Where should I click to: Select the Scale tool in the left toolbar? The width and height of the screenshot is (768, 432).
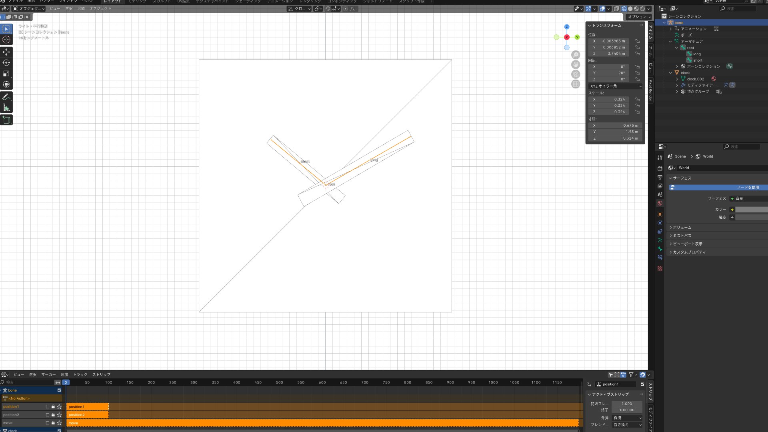coord(6,74)
